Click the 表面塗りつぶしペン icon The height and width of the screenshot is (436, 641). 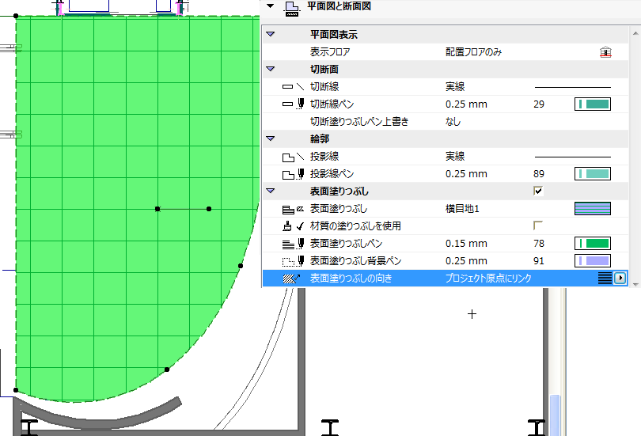[293, 244]
